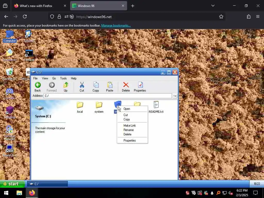Open a new Firefox tab

pyautogui.click(x=133, y=6)
